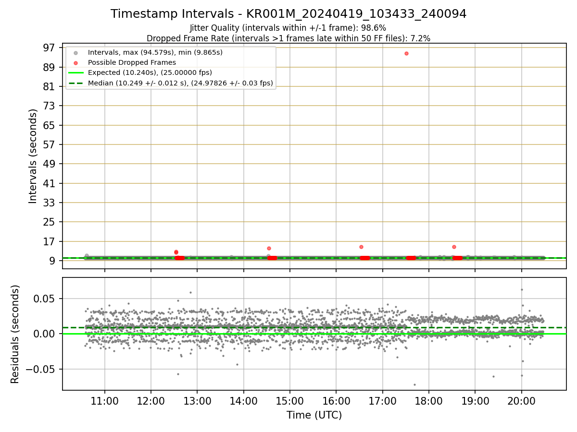
Task: Click the x-axis tick label '15:00'
Action: (290, 400)
